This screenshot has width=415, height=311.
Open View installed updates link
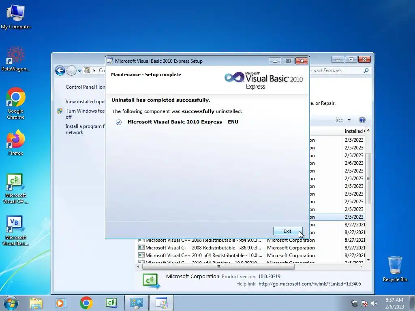(85, 102)
